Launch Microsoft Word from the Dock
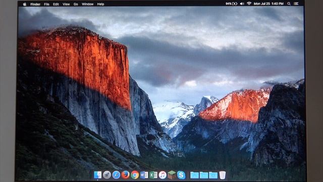 (144, 175)
